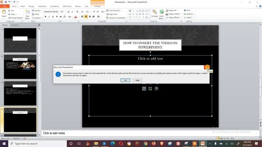Toggle Underline formatting

pos(53,17)
